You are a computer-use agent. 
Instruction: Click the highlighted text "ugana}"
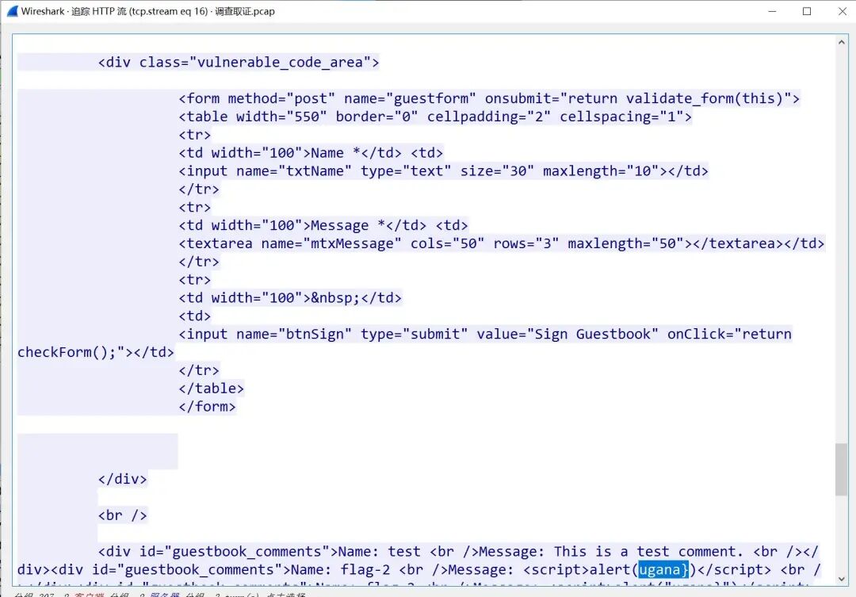pos(663,570)
